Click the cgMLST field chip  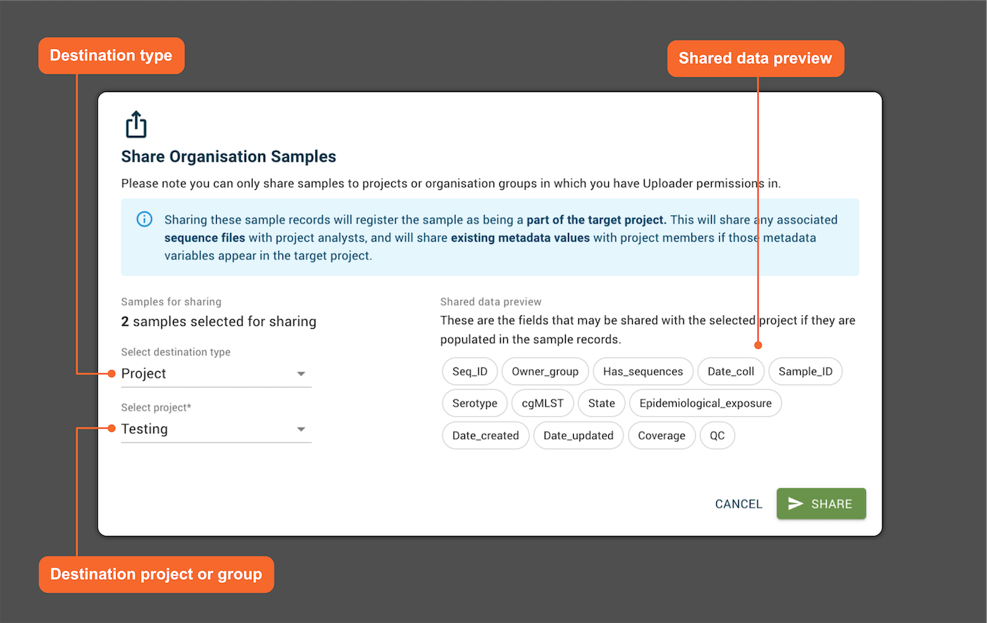pyautogui.click(x=542, y=402)
